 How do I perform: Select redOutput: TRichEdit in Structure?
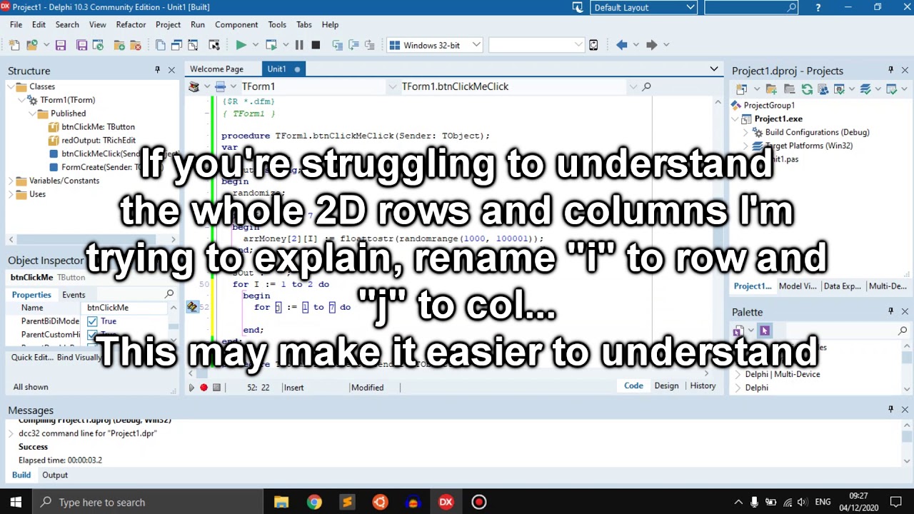(x=99, y=140)
